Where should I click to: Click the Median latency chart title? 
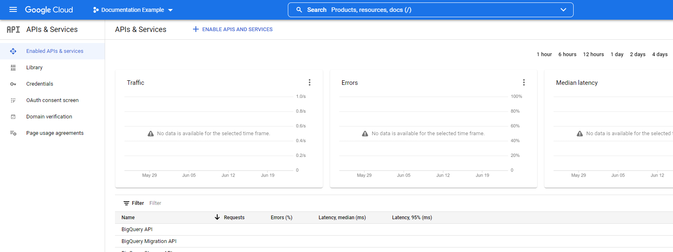point(577,83)
